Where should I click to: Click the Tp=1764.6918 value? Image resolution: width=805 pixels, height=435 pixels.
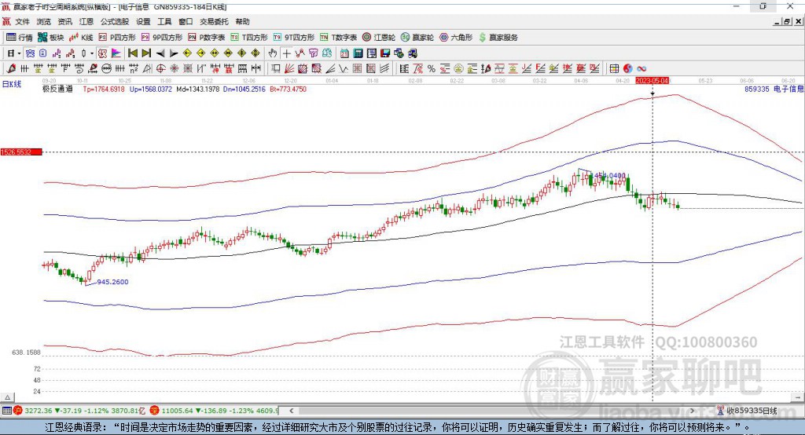click(104, 89)
